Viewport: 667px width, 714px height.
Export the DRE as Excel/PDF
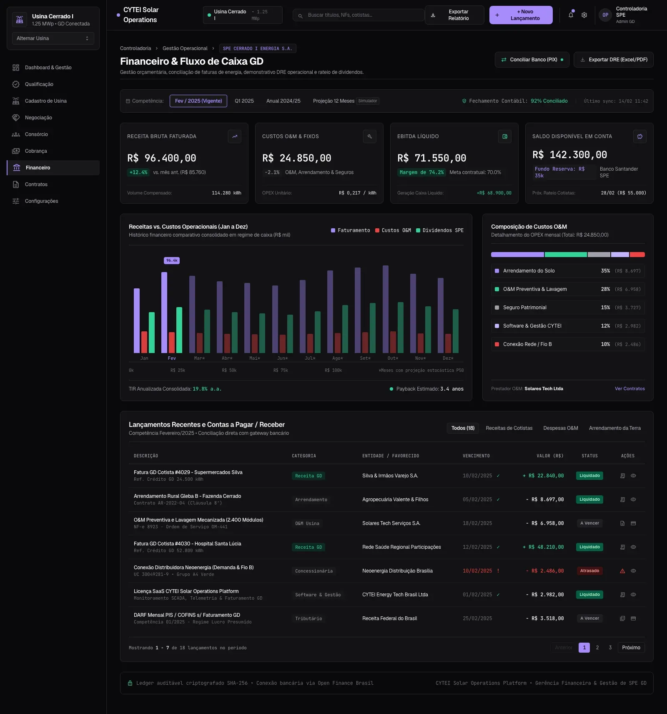614,60
